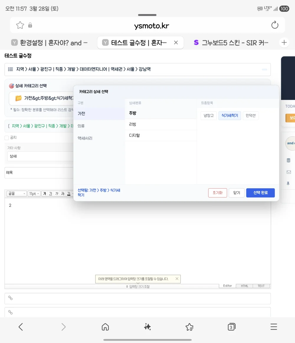The width and height of the screenshot is (295, 343).
Task: Tap the AI sparkle icon in bottom bar
Action: tap(147, 327)
